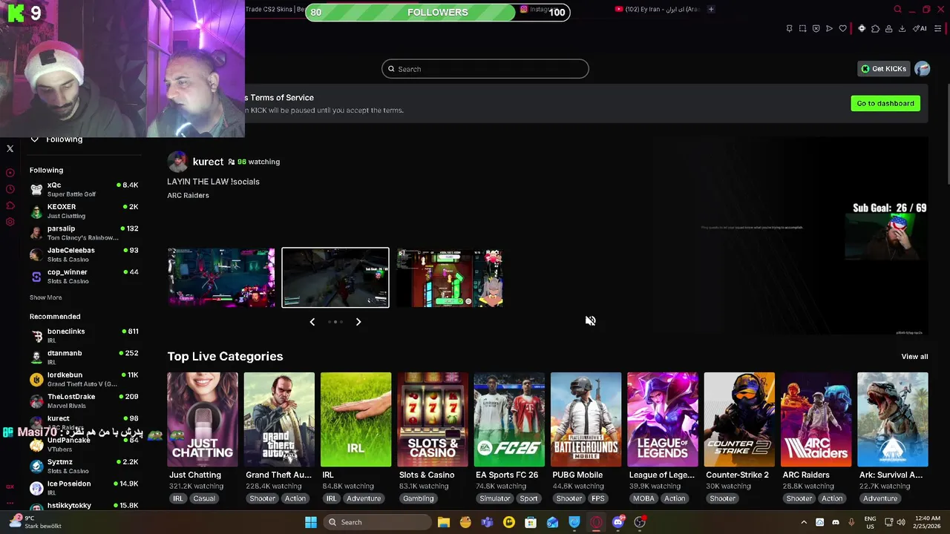950x534 pixels.
Task: Open View all live categories
Action: pyautogui.click(x=914, y=357)
